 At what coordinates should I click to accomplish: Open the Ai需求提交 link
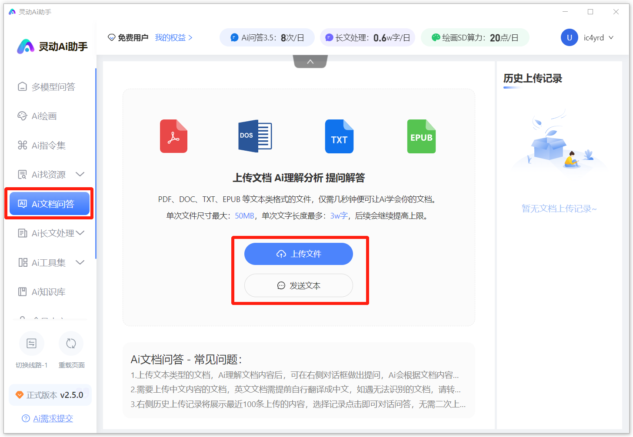(53, 418)
